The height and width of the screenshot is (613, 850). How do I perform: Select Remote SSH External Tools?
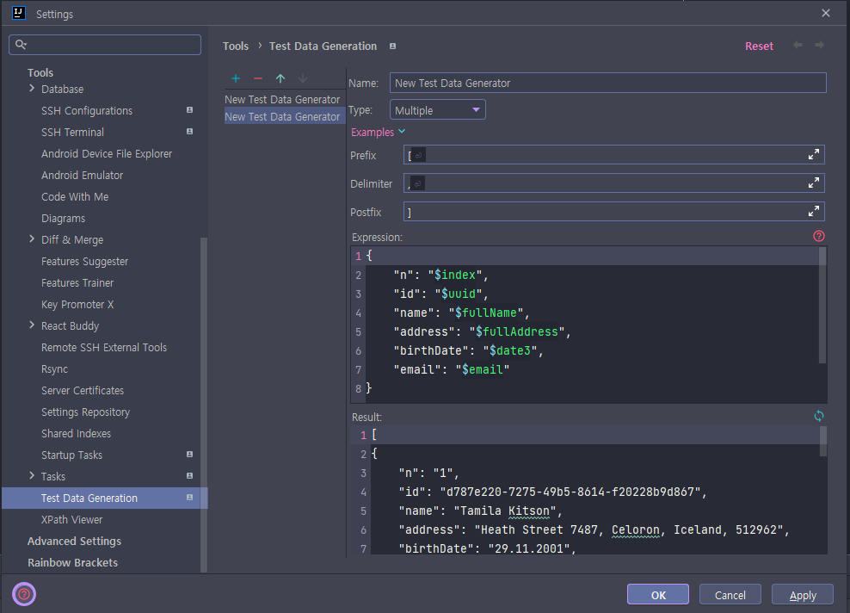[104, 347]
